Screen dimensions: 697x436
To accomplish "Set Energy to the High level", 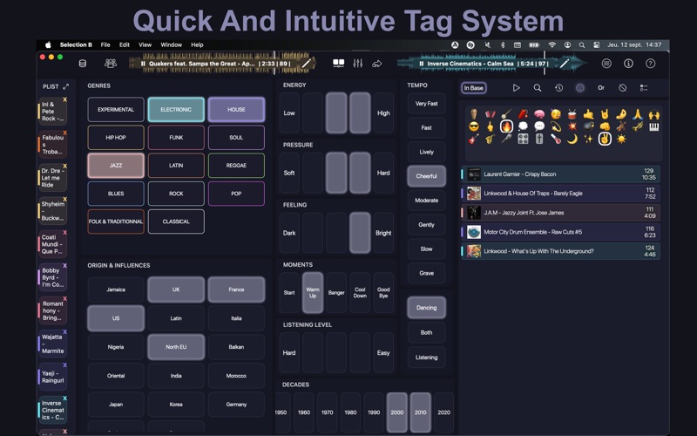I will [383, 113].
